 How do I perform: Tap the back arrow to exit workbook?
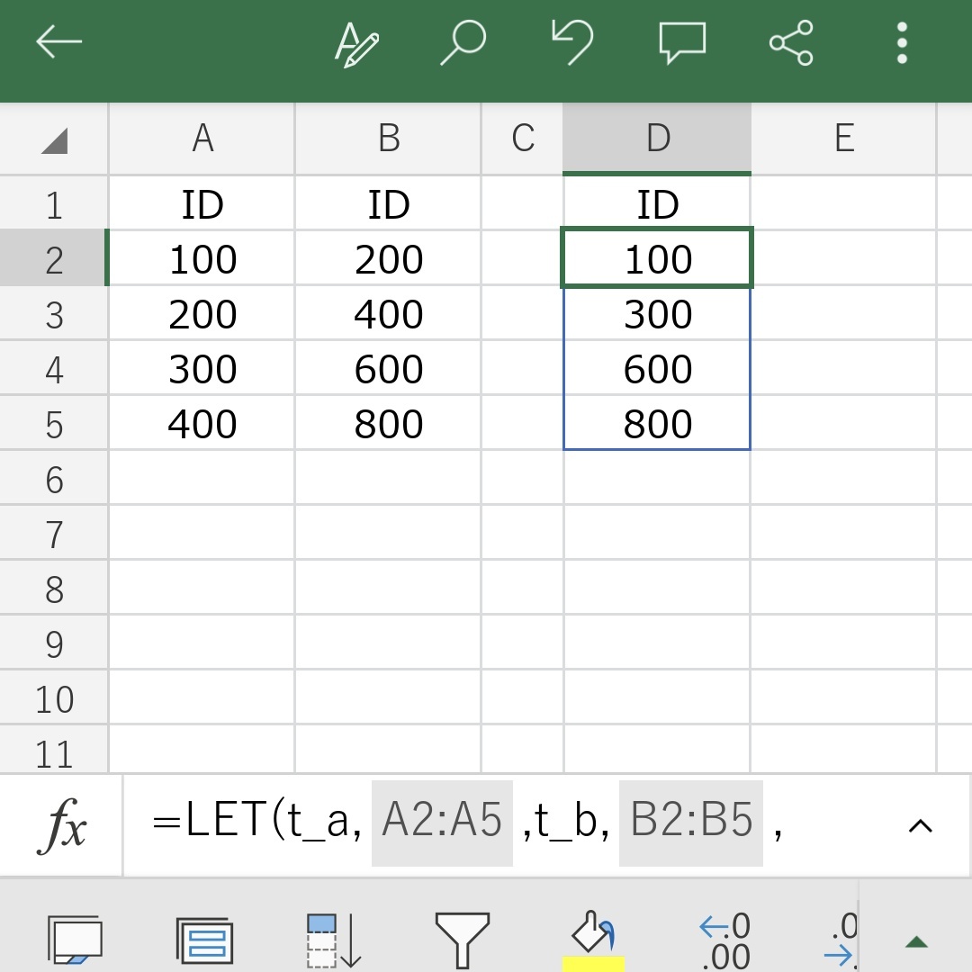coord(59,42)
